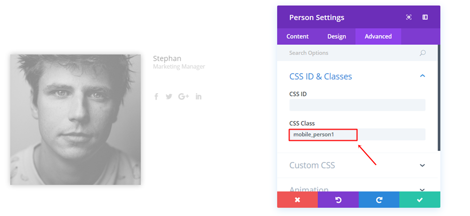Discard changes with the red X button
Image resolution: width=470 pixels, height=216 pixels.
[297, 199]
